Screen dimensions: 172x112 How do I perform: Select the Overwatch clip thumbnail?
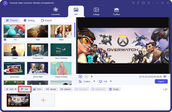18,100
